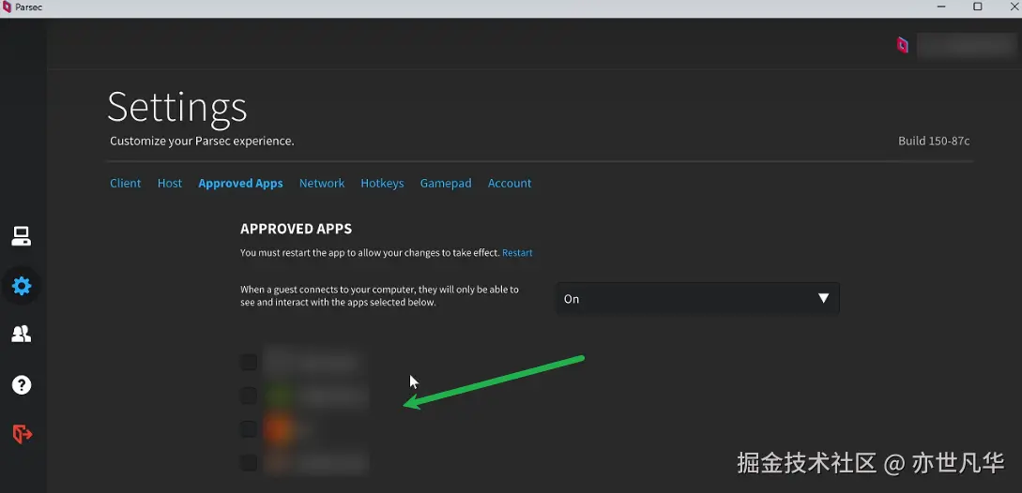Click the Restart link
Viewport: 1022px width, 493px height.
(x=517, y=253)
